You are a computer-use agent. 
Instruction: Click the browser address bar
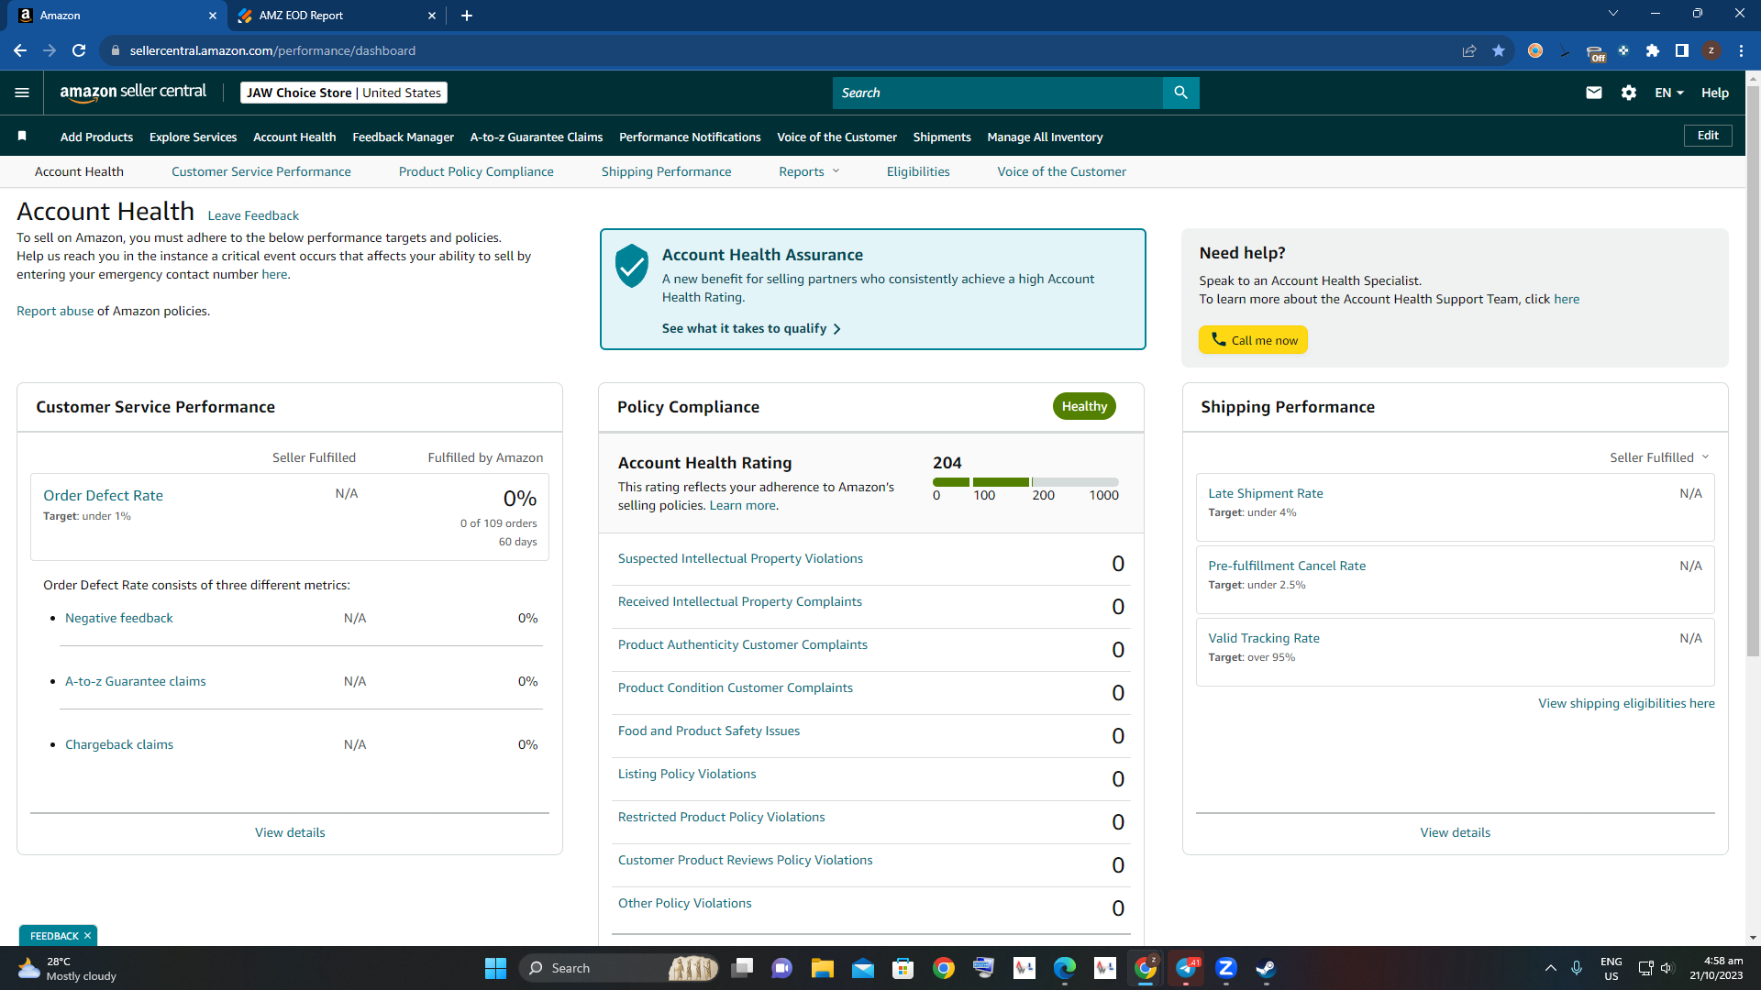[x=780, y=50]
